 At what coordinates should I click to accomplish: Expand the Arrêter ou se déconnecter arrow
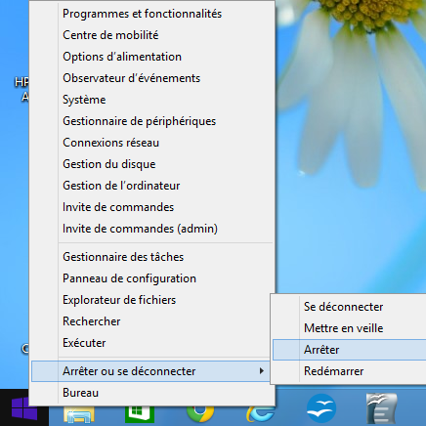pos(262,371)
